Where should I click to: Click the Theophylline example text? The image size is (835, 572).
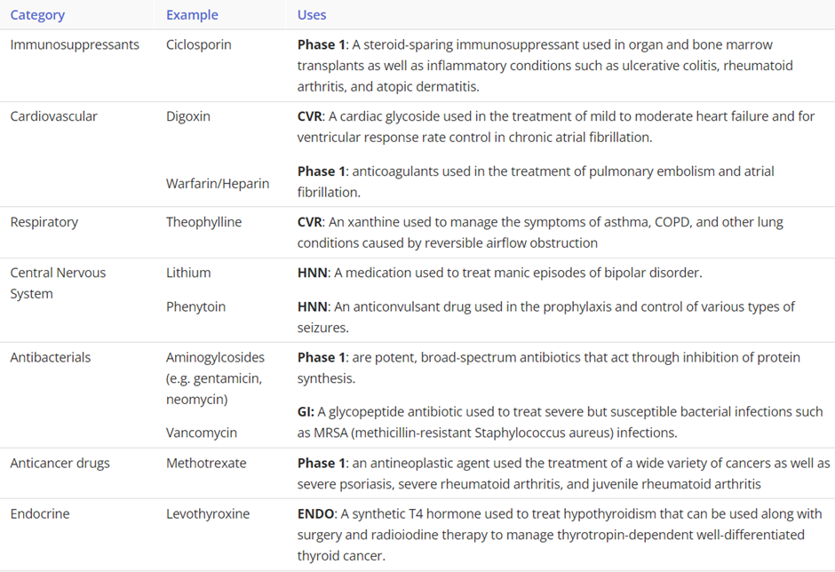click(203, 222)
